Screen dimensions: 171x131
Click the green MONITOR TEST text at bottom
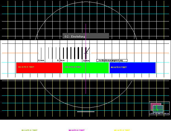click(x=30, y=130)
